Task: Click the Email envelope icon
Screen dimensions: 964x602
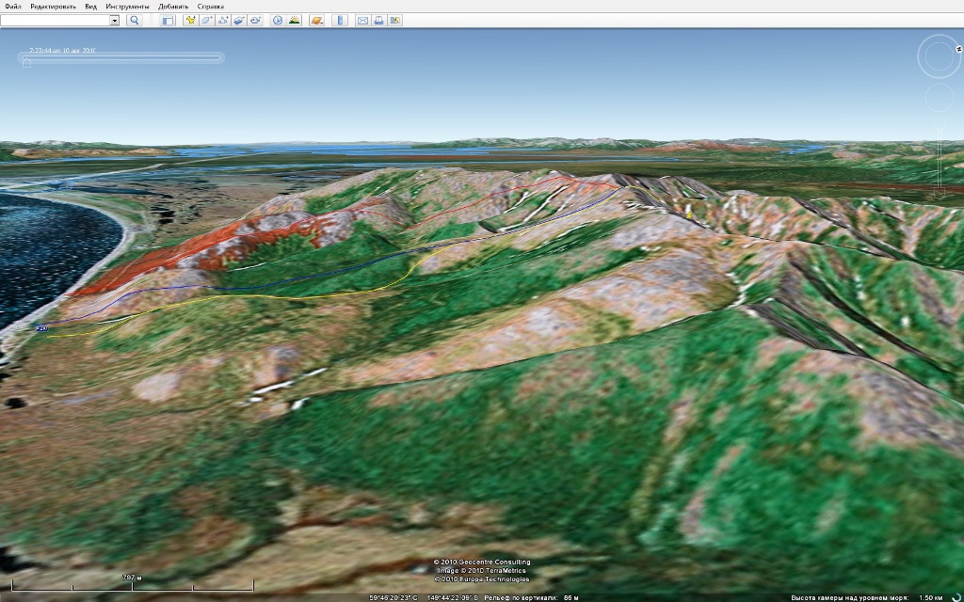Action: [x=361, y=20]
